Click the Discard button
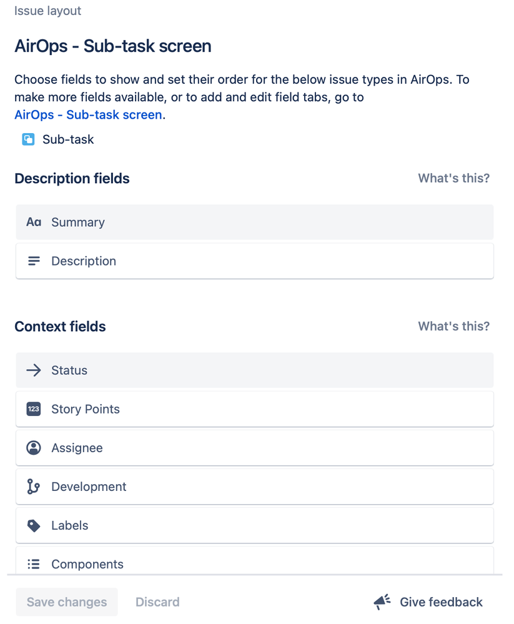This screenshot has height=624, width=514. coord(157,602)
